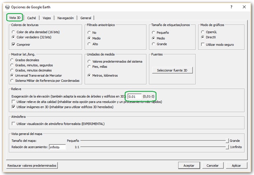
Task: Click the help question mark button
Action: pyautogui.click(x=231, y=7)
